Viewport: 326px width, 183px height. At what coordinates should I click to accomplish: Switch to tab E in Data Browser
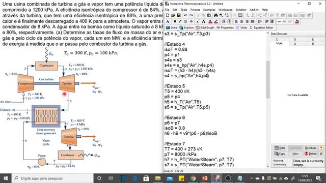click(x=313, y=40)
